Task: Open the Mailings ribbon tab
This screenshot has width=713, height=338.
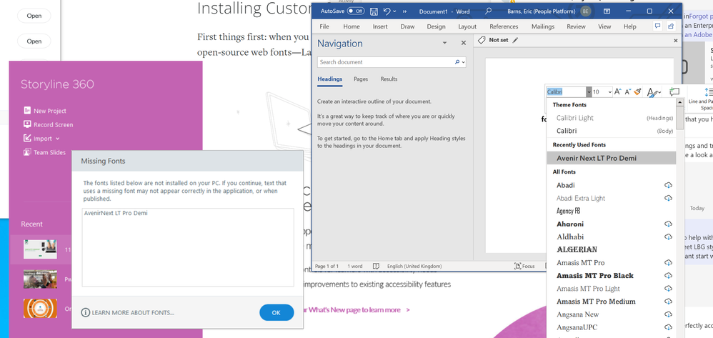Action: (x=543, y=26)
